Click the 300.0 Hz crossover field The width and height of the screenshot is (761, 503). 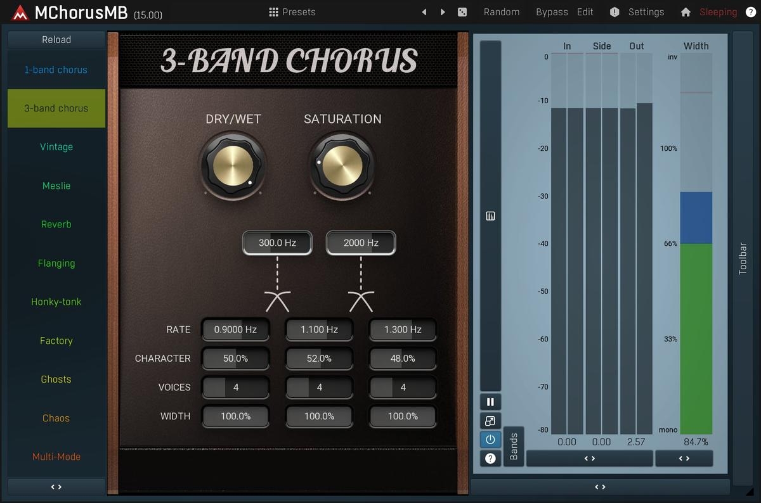tap(277, 243)
